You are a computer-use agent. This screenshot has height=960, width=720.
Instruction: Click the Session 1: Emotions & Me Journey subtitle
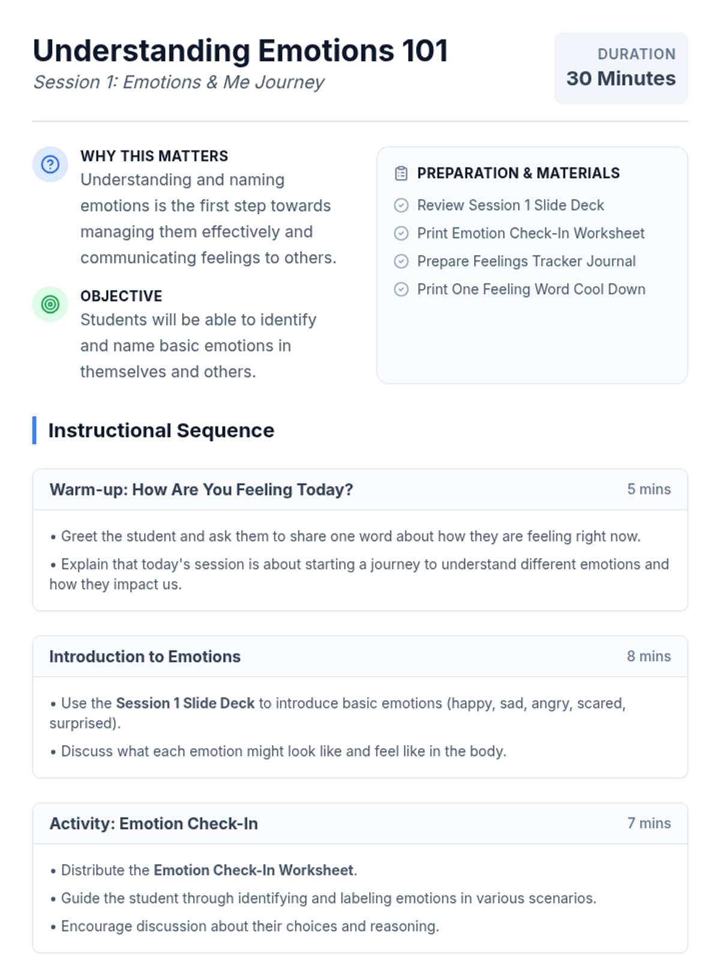point(179,82)
